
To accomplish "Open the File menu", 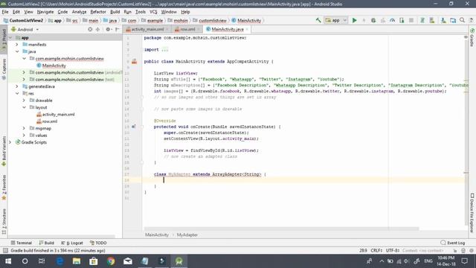I will click(x=5, y=12).
